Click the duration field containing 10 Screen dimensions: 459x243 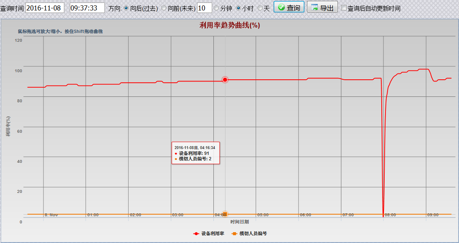click(x=204, y=8)
